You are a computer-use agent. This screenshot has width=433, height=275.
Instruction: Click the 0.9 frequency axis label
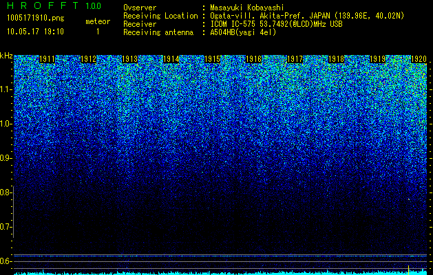(6, 158)
